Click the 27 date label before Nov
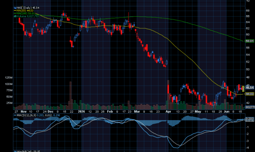 (x=16, y=112)
